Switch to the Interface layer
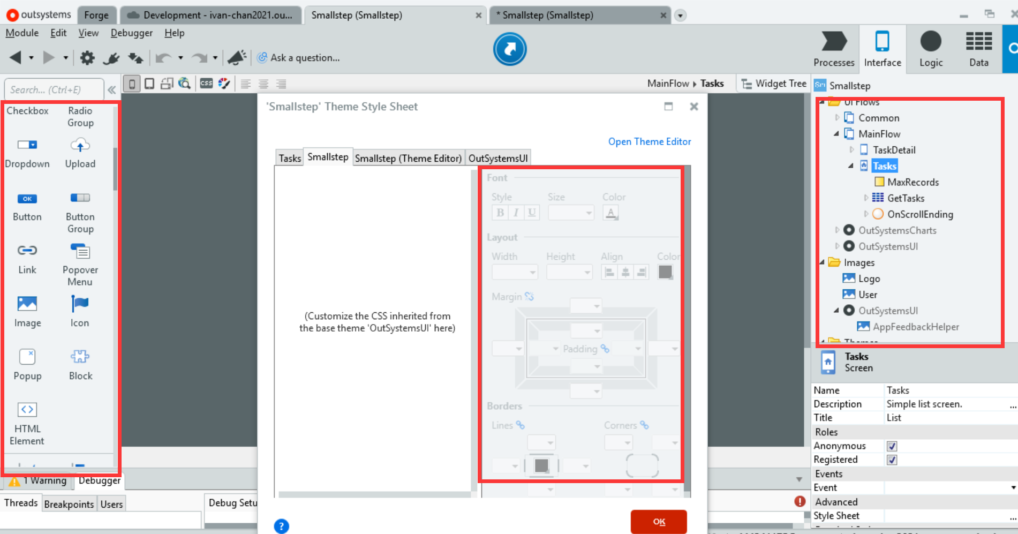 (883, 49)
